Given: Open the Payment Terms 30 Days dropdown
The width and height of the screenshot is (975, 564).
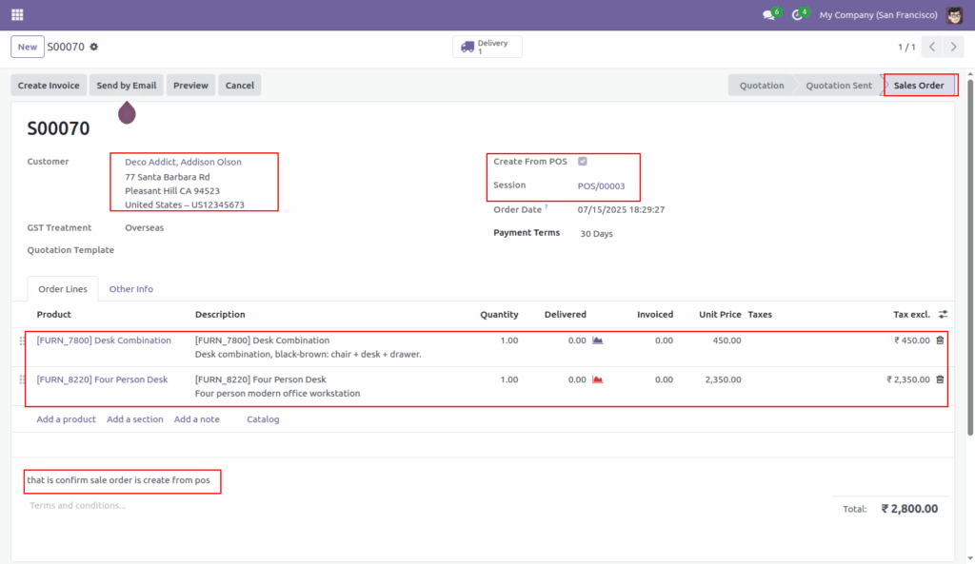Looking at the screenshot, I should point(598,233).
